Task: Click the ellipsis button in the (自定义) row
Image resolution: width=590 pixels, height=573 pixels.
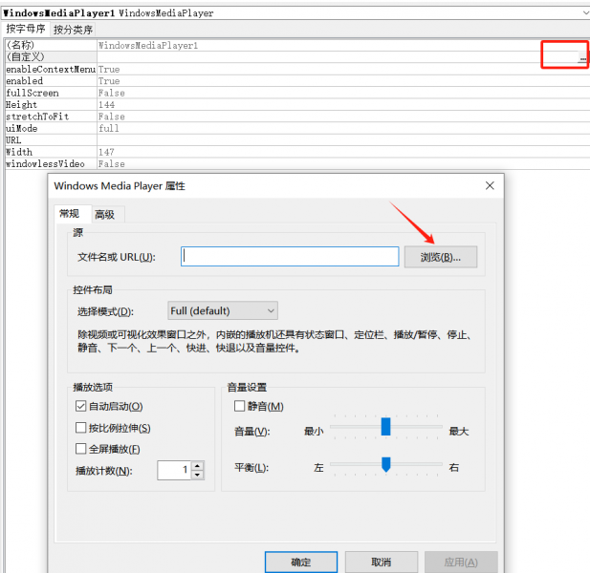Action: (582, 57)
